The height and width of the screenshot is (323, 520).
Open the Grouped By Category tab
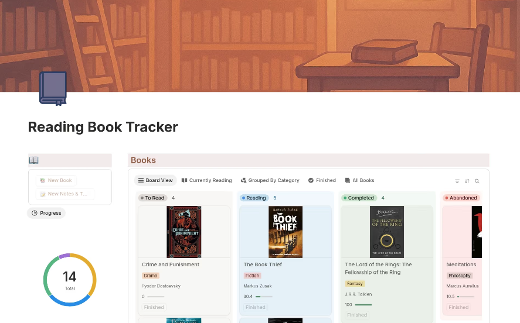[270, 180]
